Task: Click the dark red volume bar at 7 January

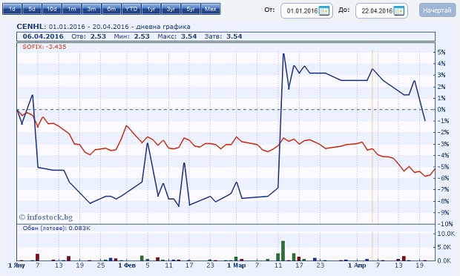Action: click(x=37, y=257)
